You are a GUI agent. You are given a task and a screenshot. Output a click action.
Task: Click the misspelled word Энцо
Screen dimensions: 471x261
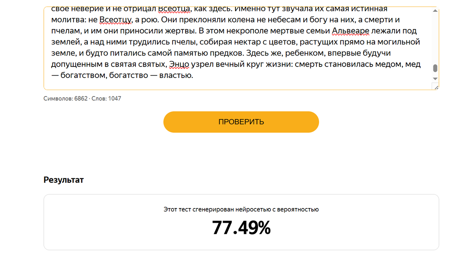(179, 65)
